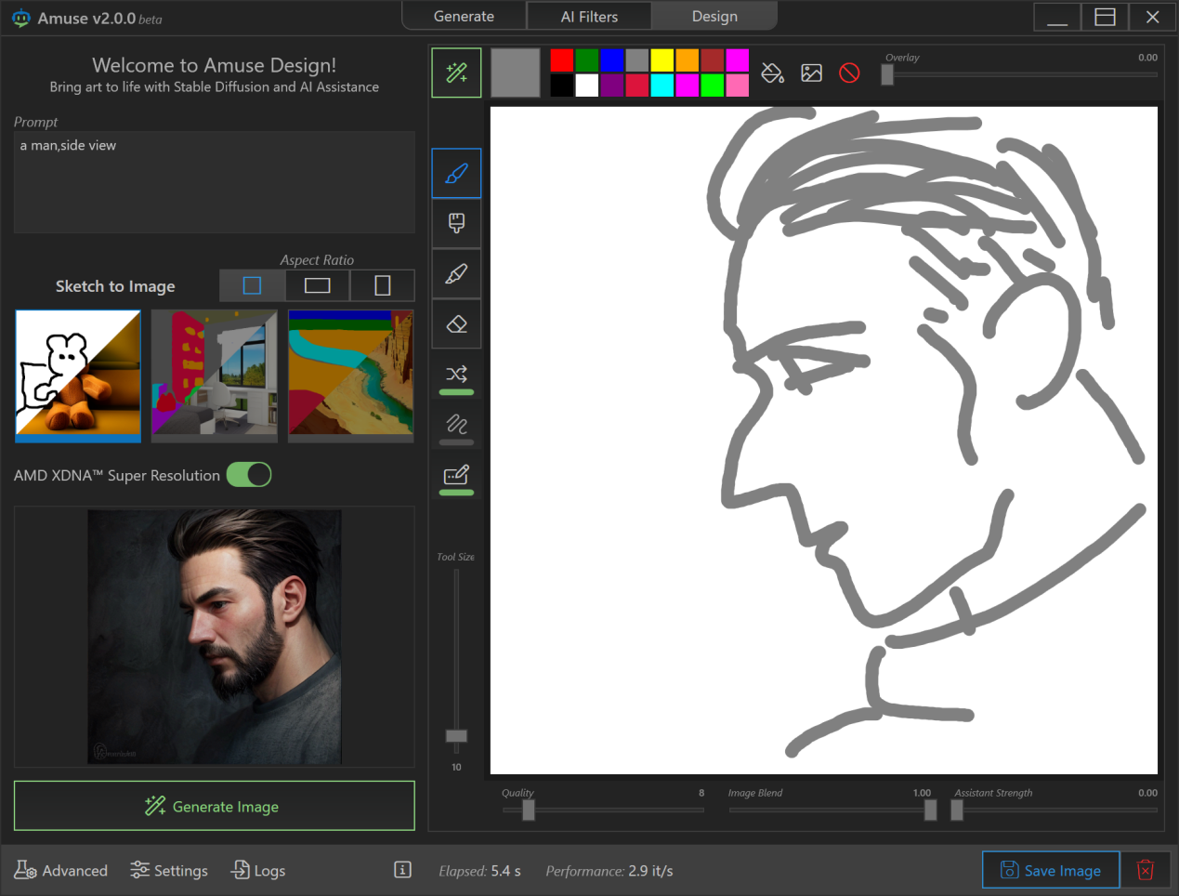Choose the landscape aspect ratio
This screenshot has height=896, width=1179.
(318, 285)
